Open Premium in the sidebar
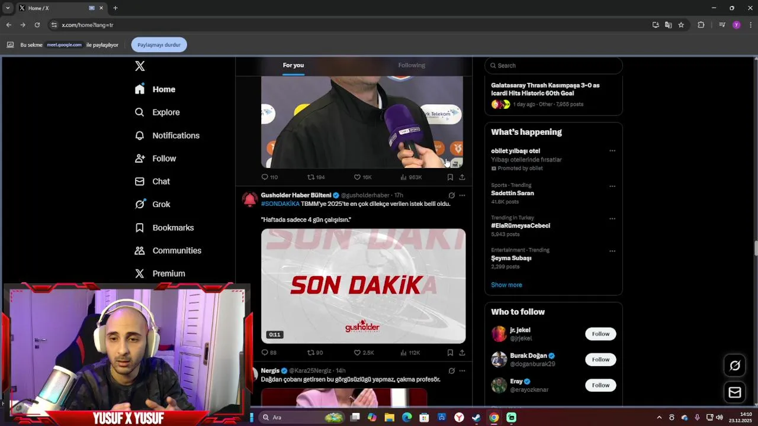758x426 pixels. tap(160, 274)
